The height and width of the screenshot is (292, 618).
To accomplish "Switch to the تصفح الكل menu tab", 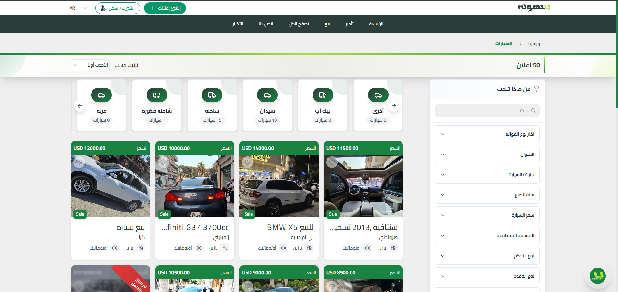I will coord(299,24).
